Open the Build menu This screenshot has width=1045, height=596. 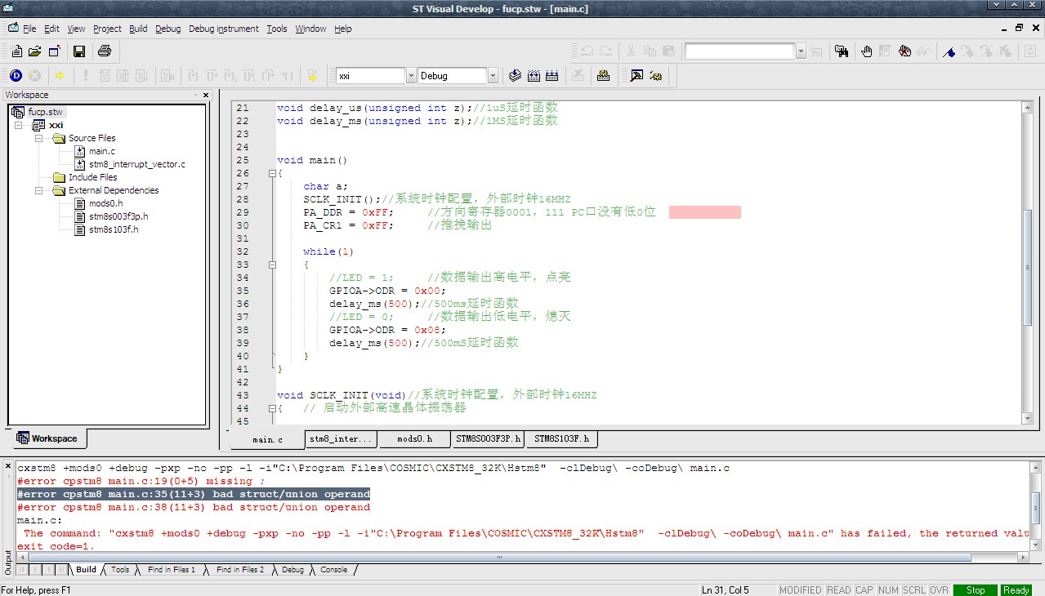tap(138, 29)
